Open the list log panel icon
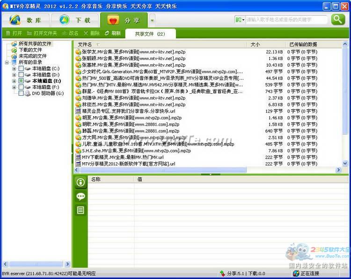 click(x=80, y=210)
